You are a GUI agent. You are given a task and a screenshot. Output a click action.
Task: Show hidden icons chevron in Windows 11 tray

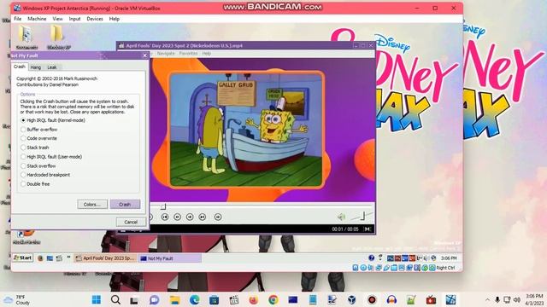click(487, 299)
